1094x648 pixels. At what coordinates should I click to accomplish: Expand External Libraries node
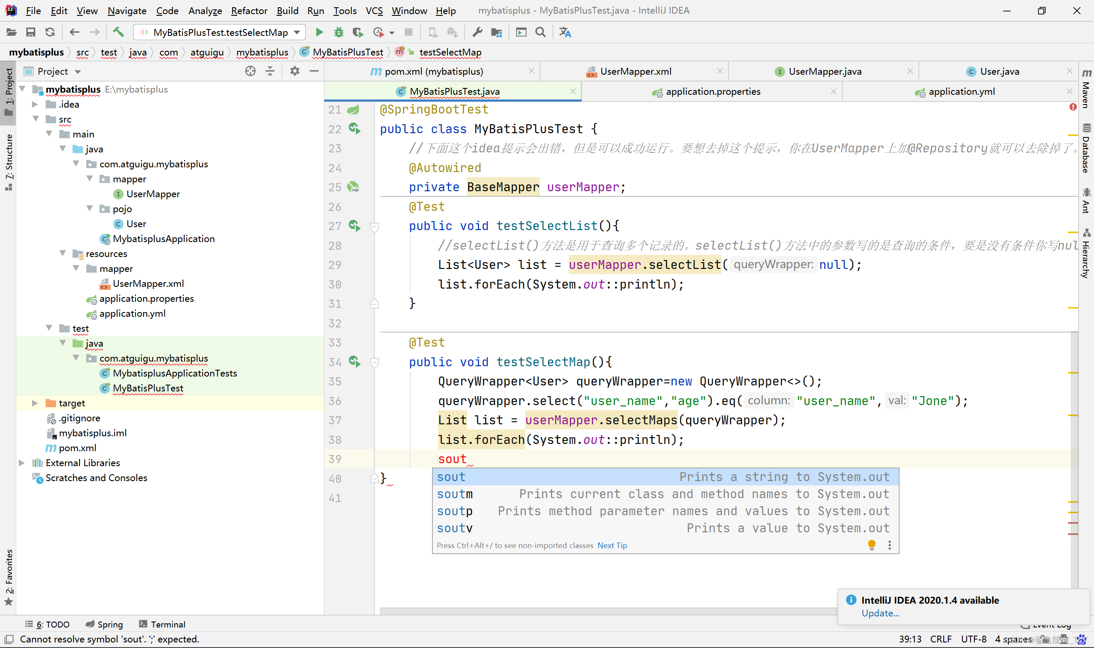[21, 463]
